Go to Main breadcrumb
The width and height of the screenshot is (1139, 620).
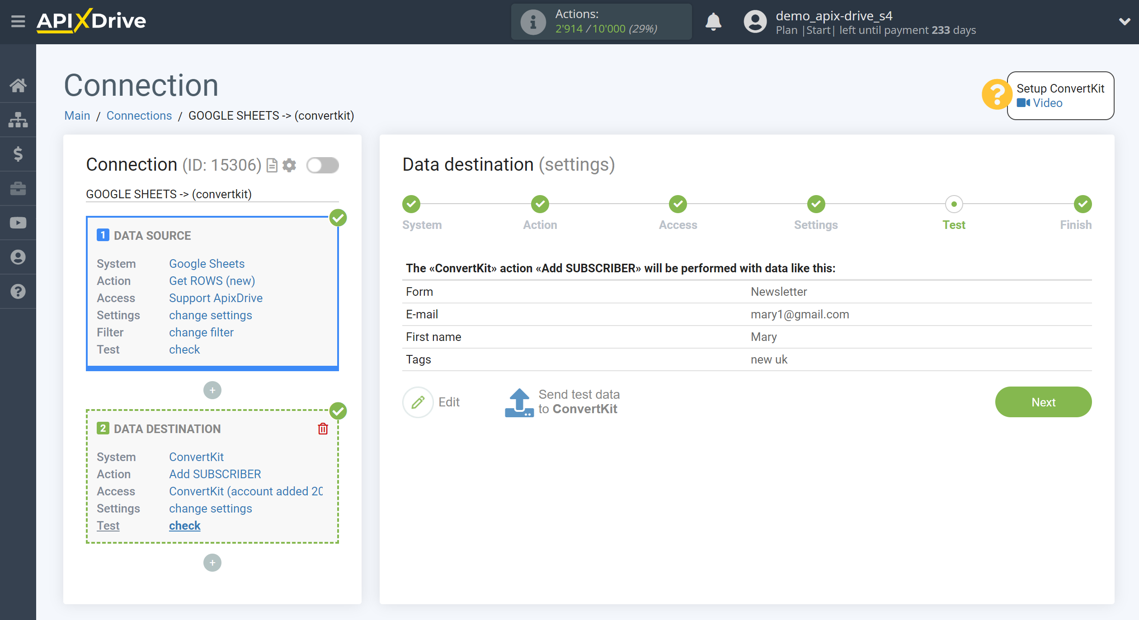[77, 116]
